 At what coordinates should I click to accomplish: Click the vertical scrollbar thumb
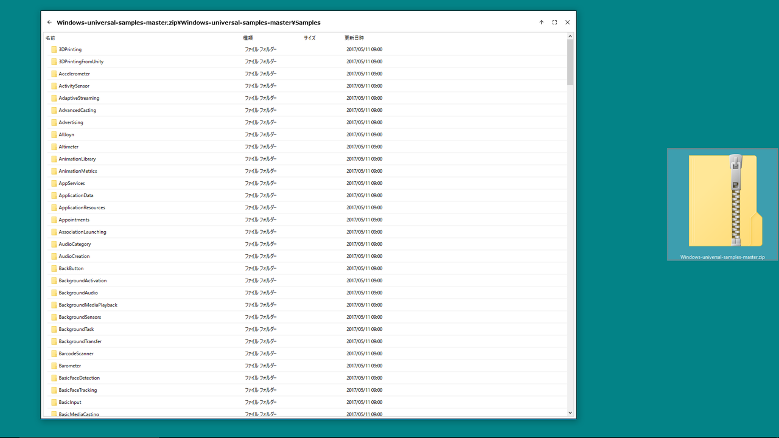point(570,62)
